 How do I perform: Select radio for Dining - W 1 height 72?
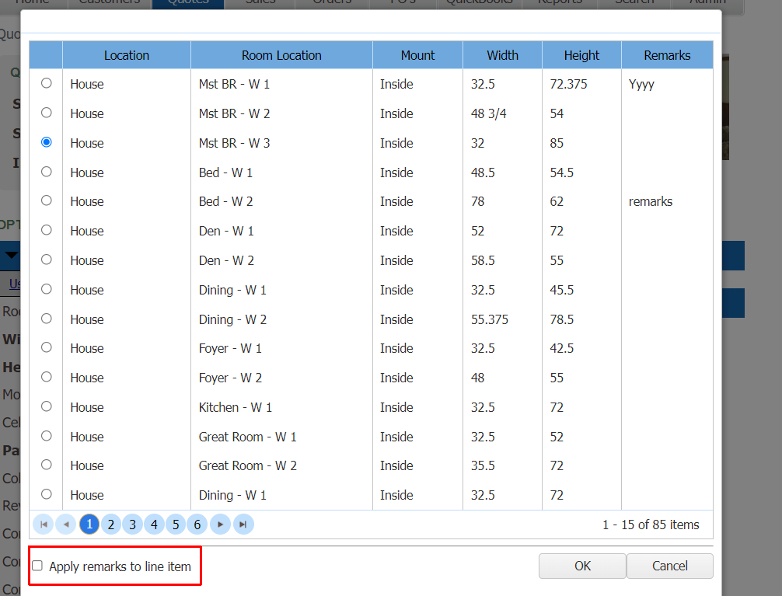[x=47, y=494]
